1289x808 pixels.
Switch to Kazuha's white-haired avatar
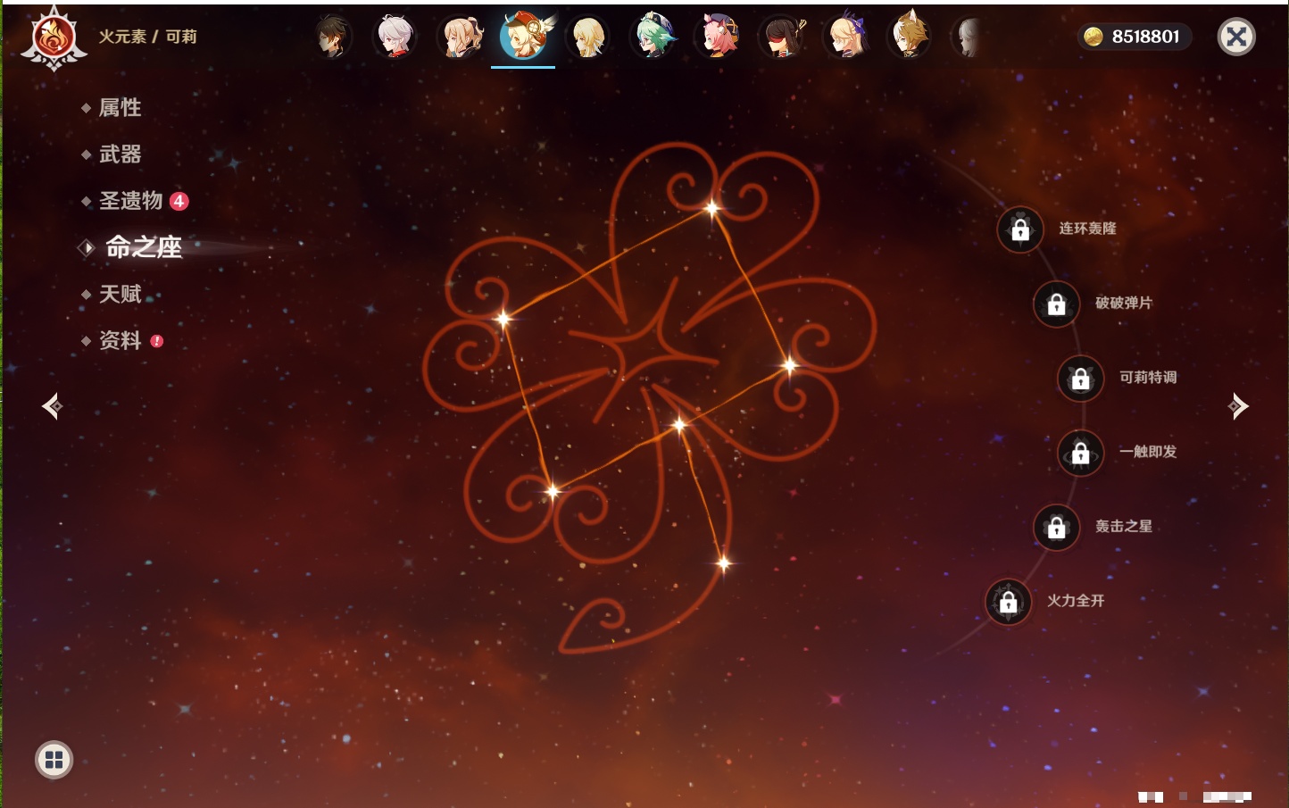point(395,37)
